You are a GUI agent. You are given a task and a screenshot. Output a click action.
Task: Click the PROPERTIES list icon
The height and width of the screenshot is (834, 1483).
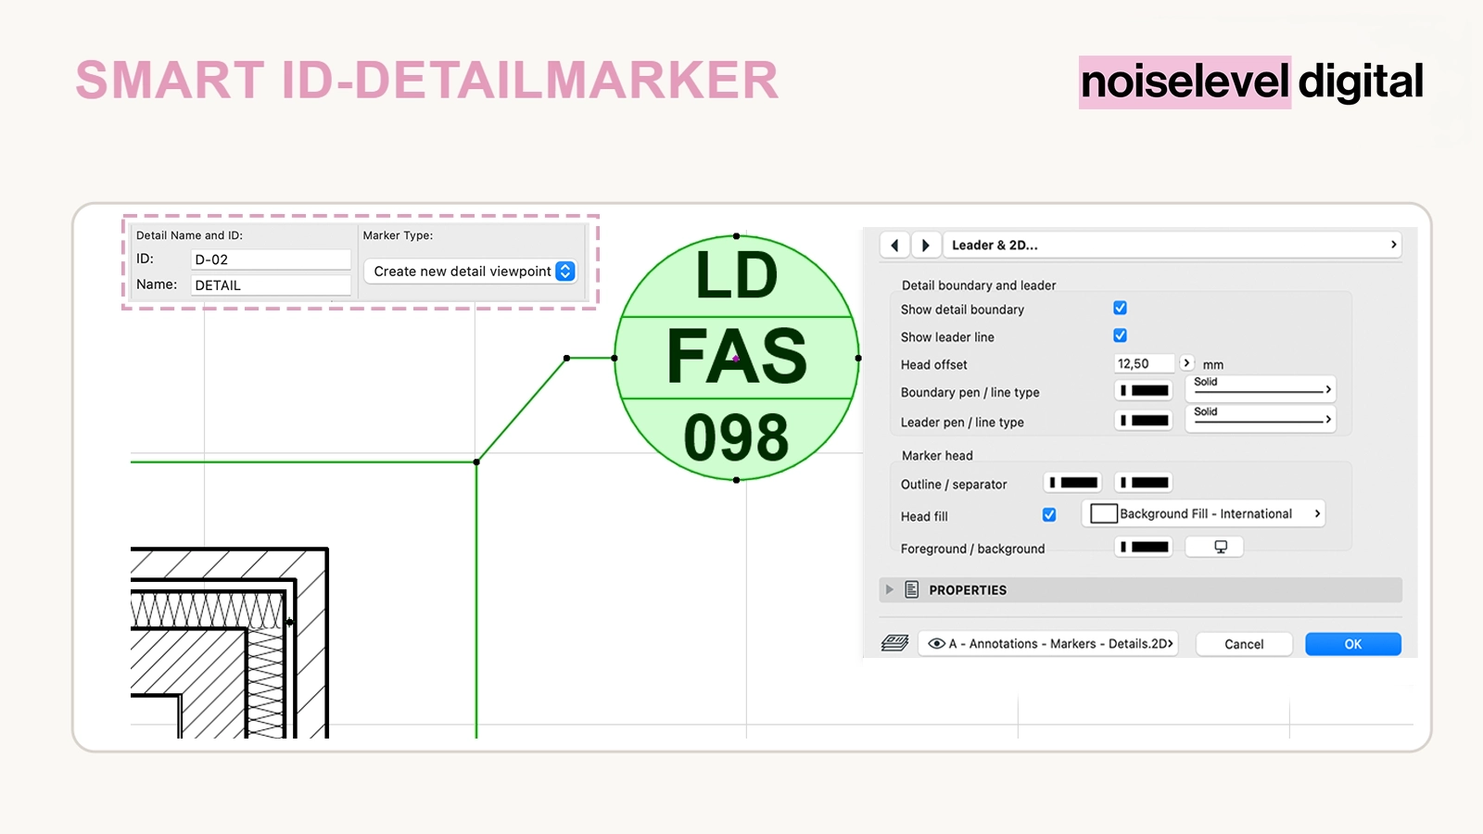click(x=912, y=589)
